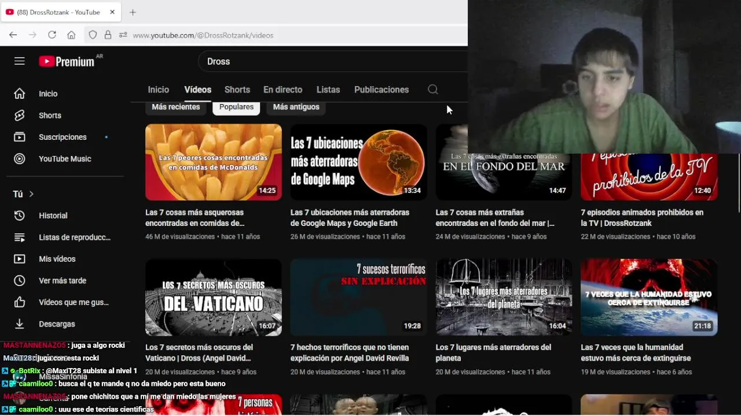Click the channel search magnifier icon

point(433,90)
